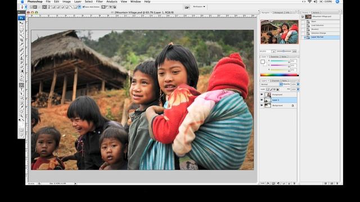Screen dimensions: 360x202
Task: Set history brush source for the snapshot
Action: click(303, 17)
